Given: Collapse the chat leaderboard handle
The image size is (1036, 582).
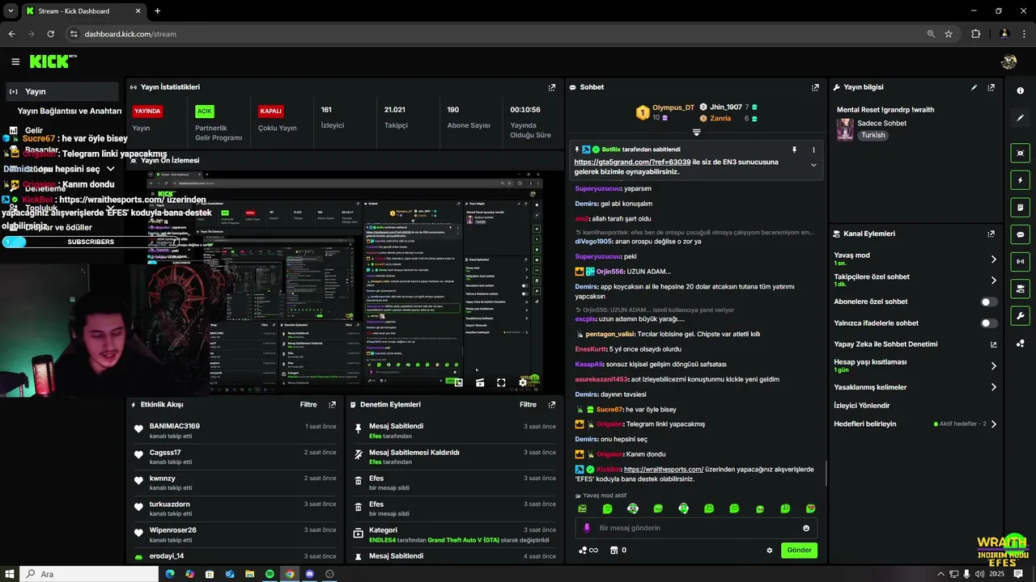Looking at the screenshot, I should click(x=696, y=133).
